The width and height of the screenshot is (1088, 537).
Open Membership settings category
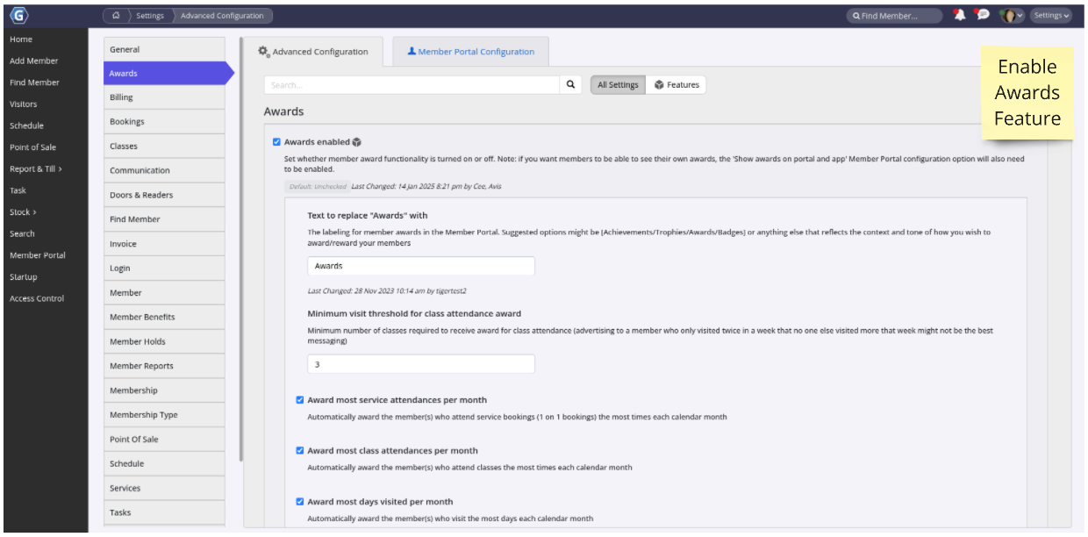pos(164,390)
